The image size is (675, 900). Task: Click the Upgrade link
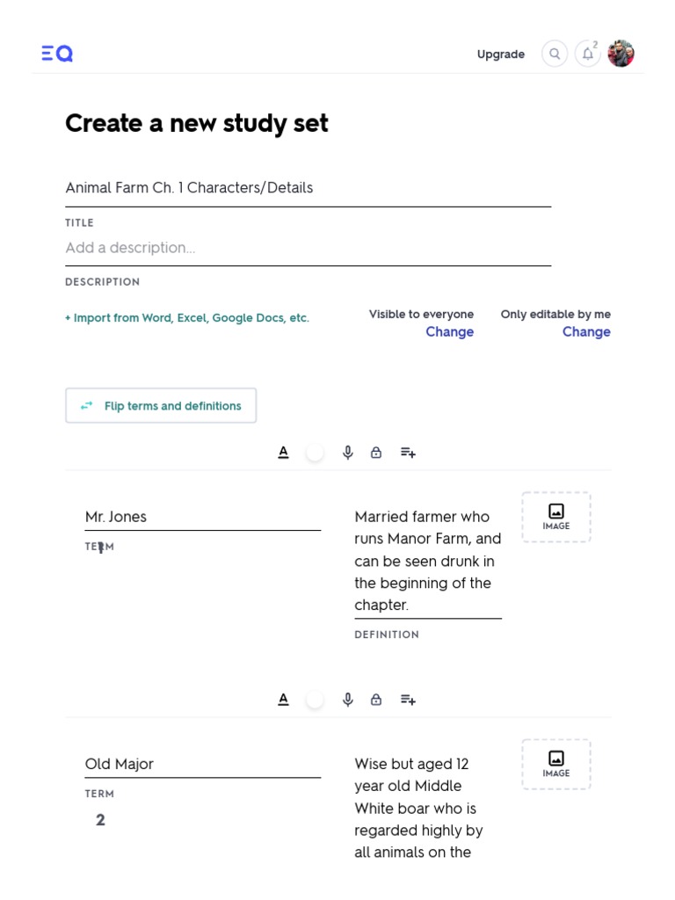[x=501, y=54]
